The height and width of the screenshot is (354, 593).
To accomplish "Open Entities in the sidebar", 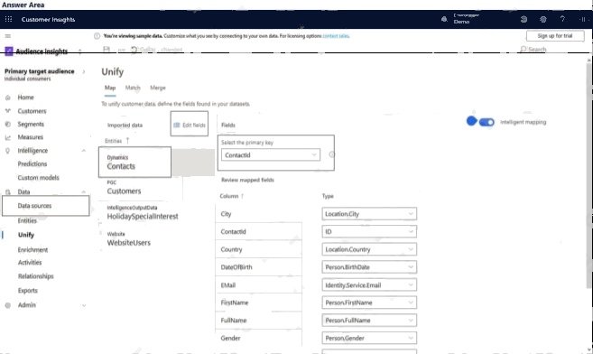I will (x=27, y=221).
